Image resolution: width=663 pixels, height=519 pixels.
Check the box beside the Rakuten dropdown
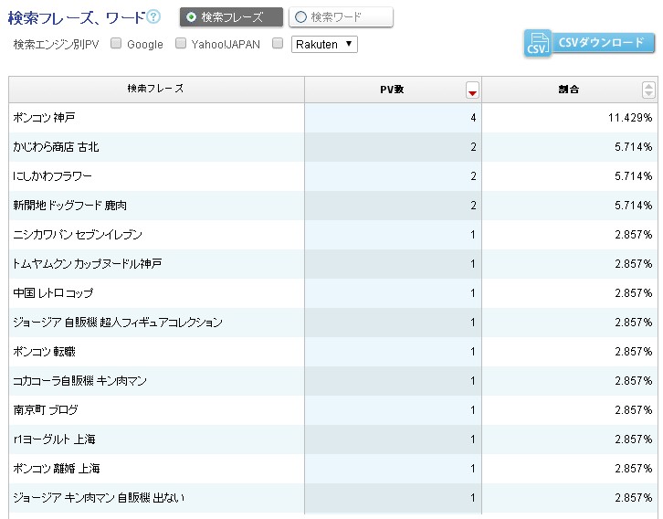278,43
